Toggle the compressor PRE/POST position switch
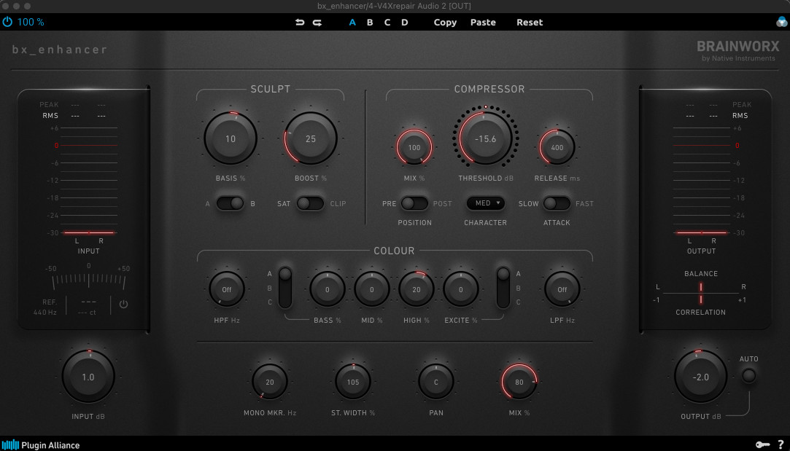Viewport: 790px width, 451px height. [414, 203]
